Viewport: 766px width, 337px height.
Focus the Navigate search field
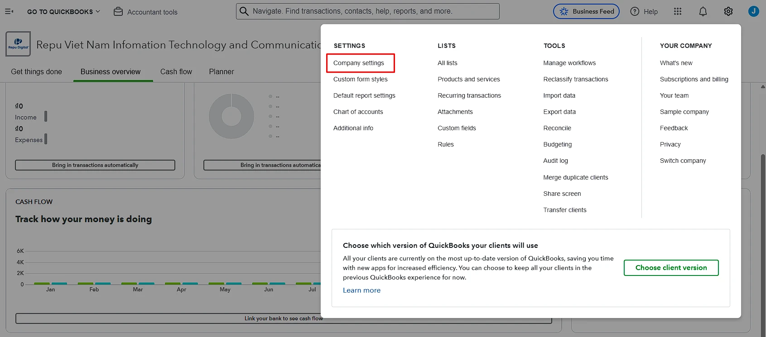coord(368,11)
